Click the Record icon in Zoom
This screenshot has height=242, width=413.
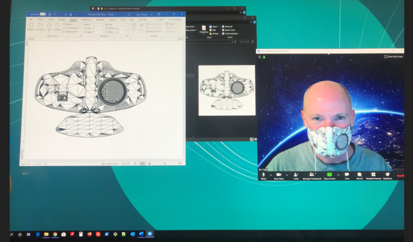[359, 175]
